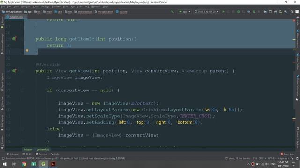Image resolution: width=300 pixels, height=168 pixels.
Task: Open the File menu
Action: [3, 7]
